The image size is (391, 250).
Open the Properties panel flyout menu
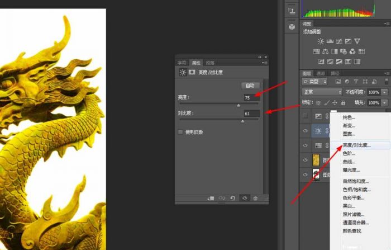[265, 63]
